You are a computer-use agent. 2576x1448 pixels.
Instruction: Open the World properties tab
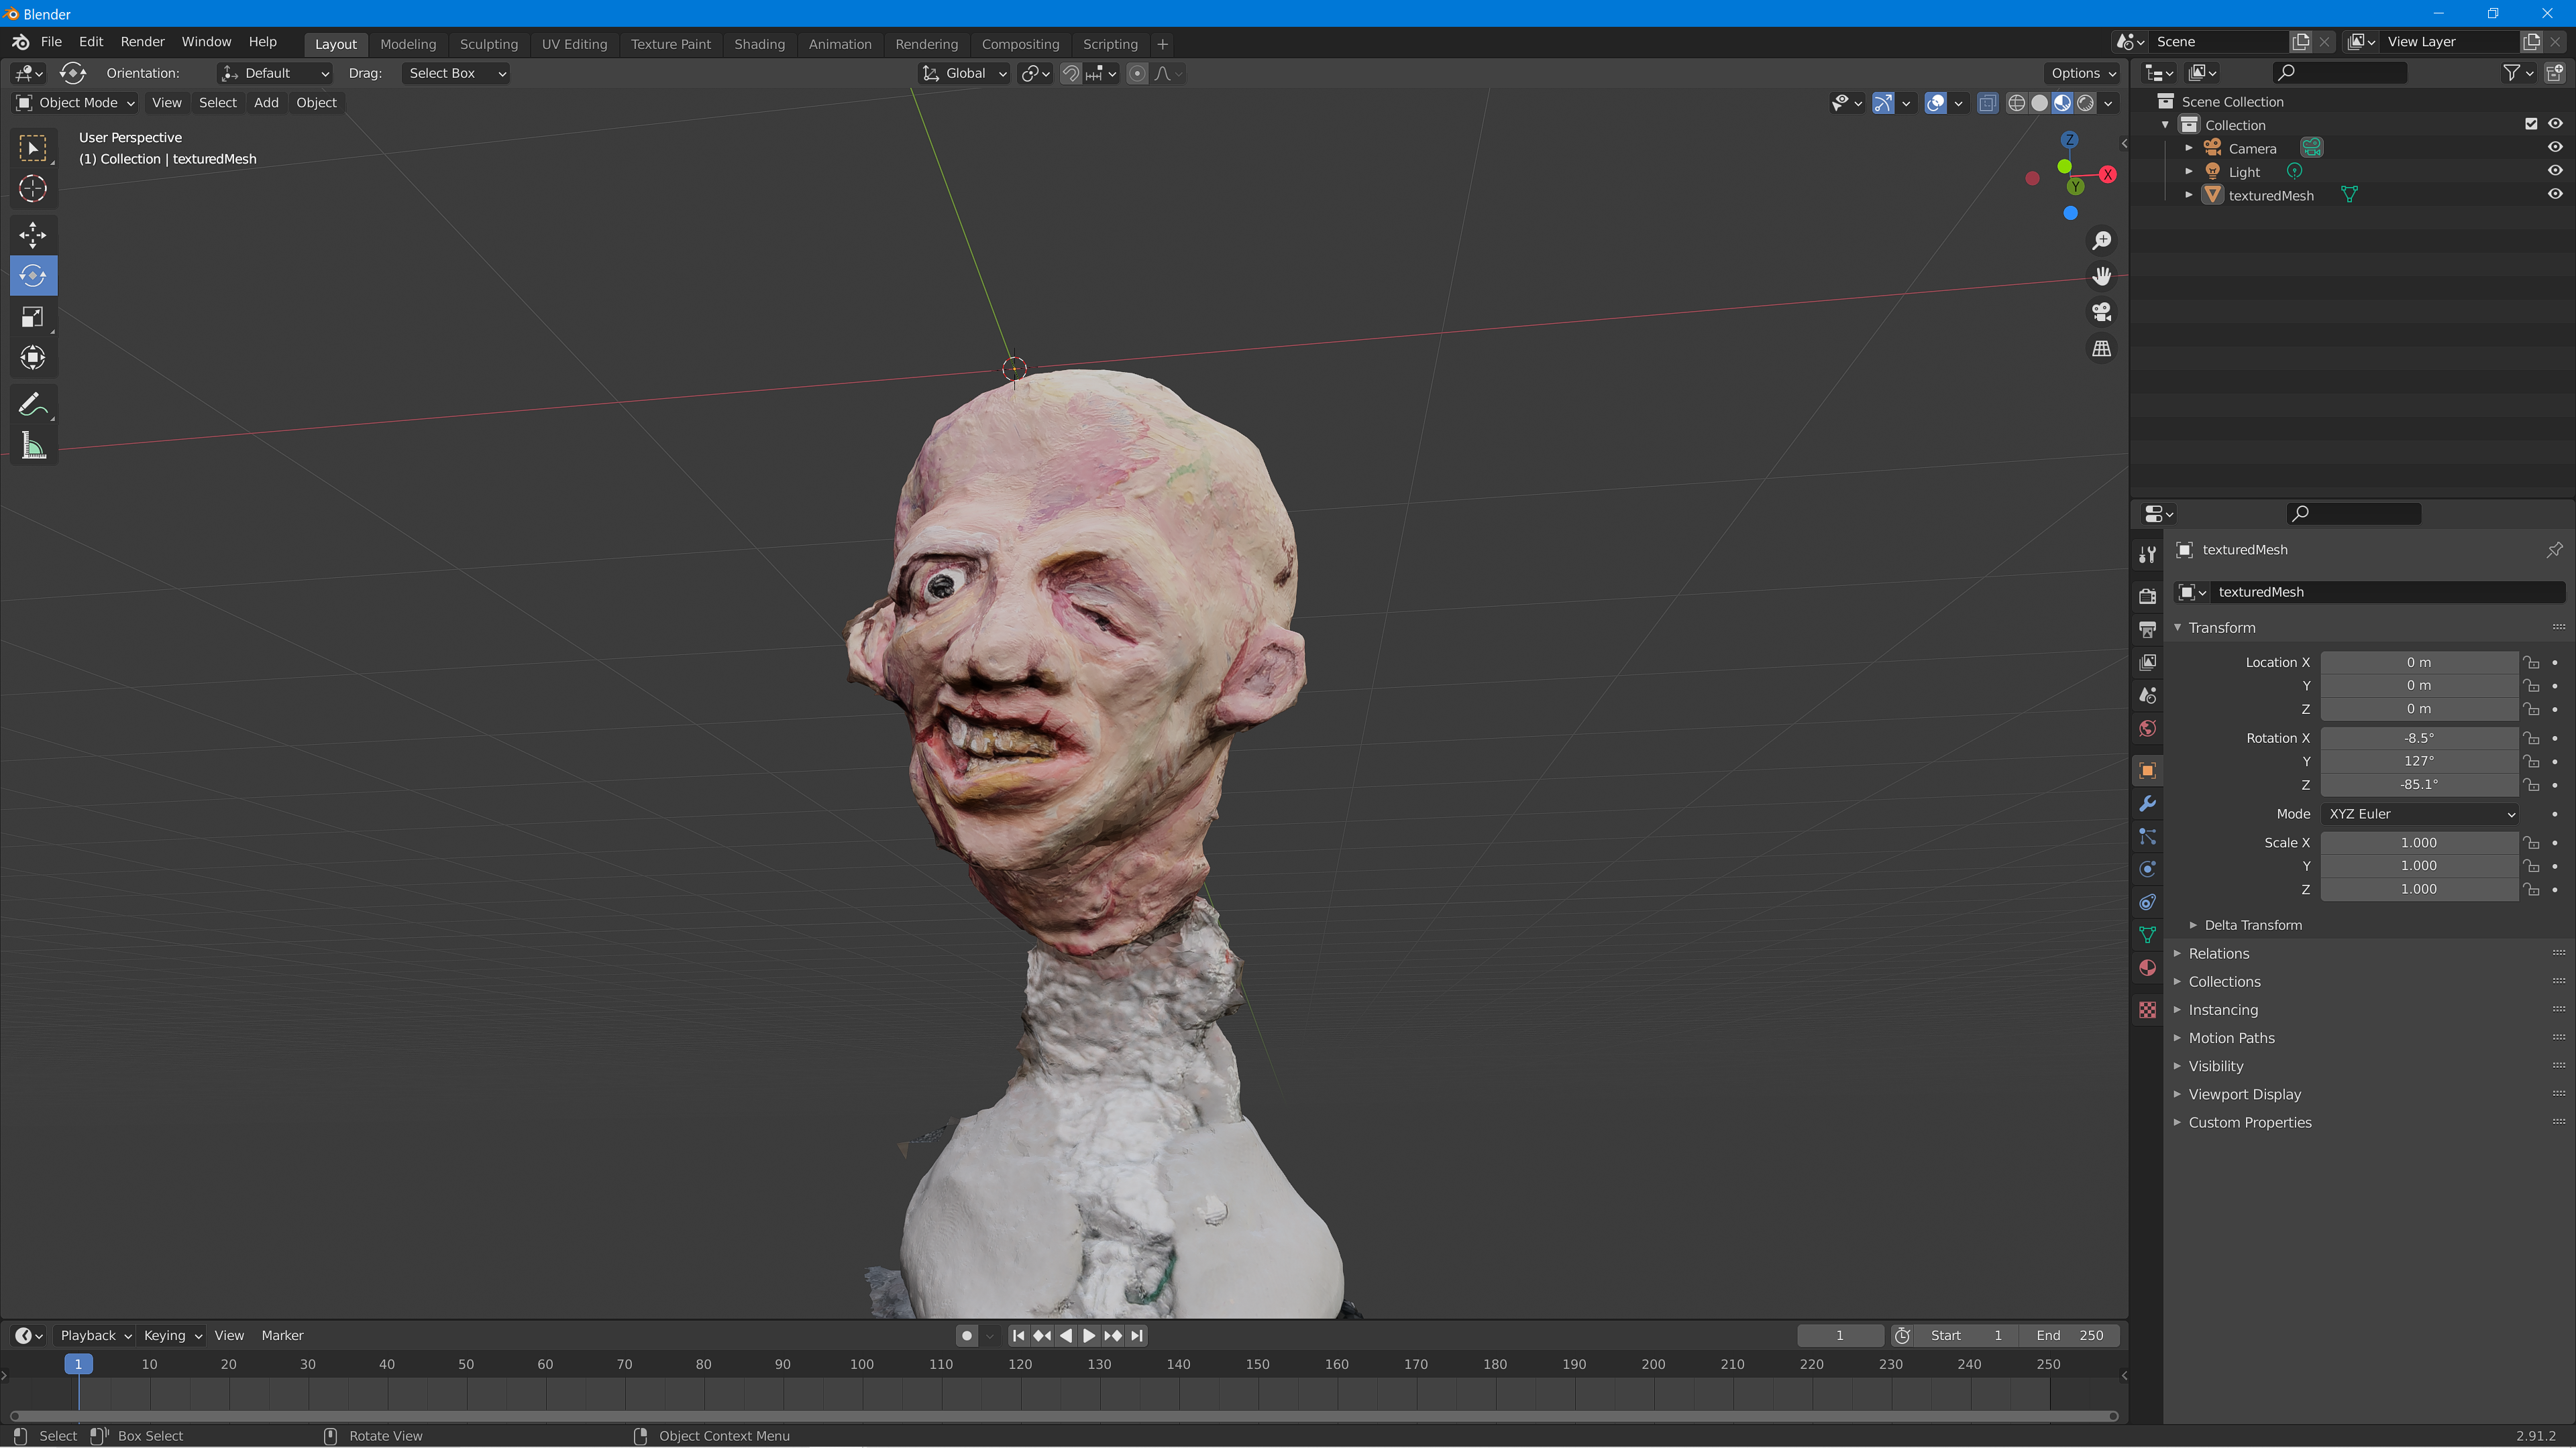click(x=2147, y=729)
